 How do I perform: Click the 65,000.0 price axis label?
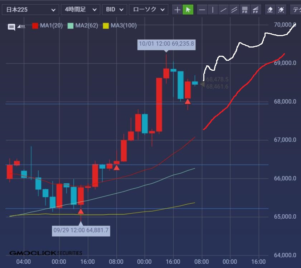285,217
